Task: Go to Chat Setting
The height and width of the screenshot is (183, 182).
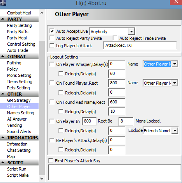Action: coord(19,150)
